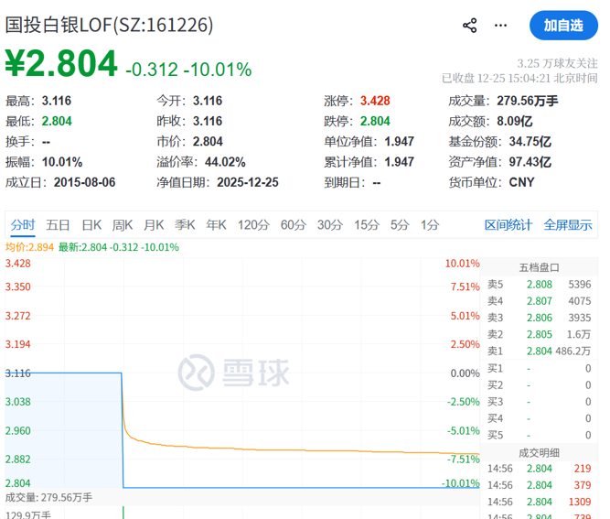Add stock via 加自选 button

tap(562, 26)
